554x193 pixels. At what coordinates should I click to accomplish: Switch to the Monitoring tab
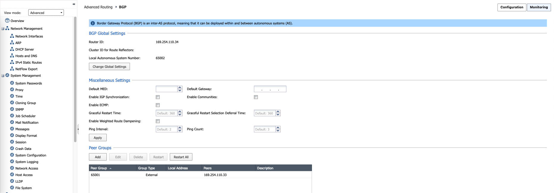(x=539, y=7)
